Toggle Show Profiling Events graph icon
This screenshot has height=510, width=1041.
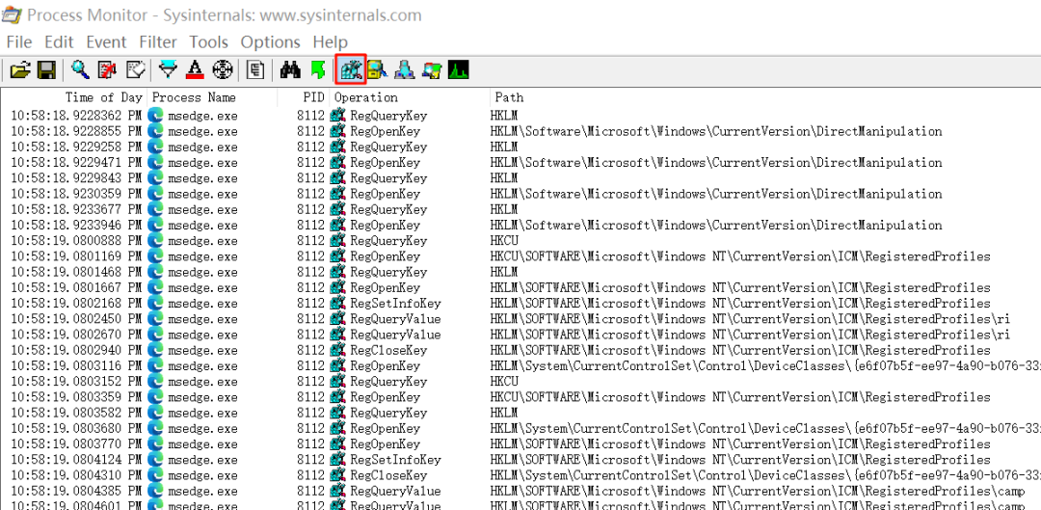coord(458,69)
